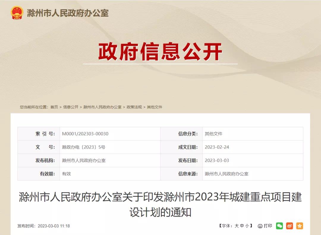Open 滁州市人民政府办公室 breadcrumb link
Image resolution: width=321 pixels, height=235 pixels.
(x=102, y=107)
